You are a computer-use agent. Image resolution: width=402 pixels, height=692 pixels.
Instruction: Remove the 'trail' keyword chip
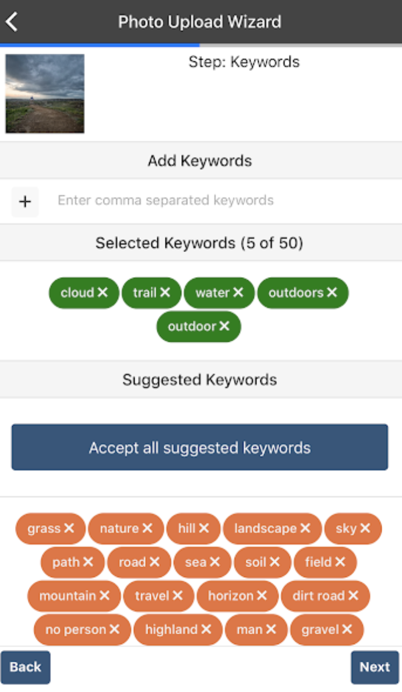pos(165,292)
